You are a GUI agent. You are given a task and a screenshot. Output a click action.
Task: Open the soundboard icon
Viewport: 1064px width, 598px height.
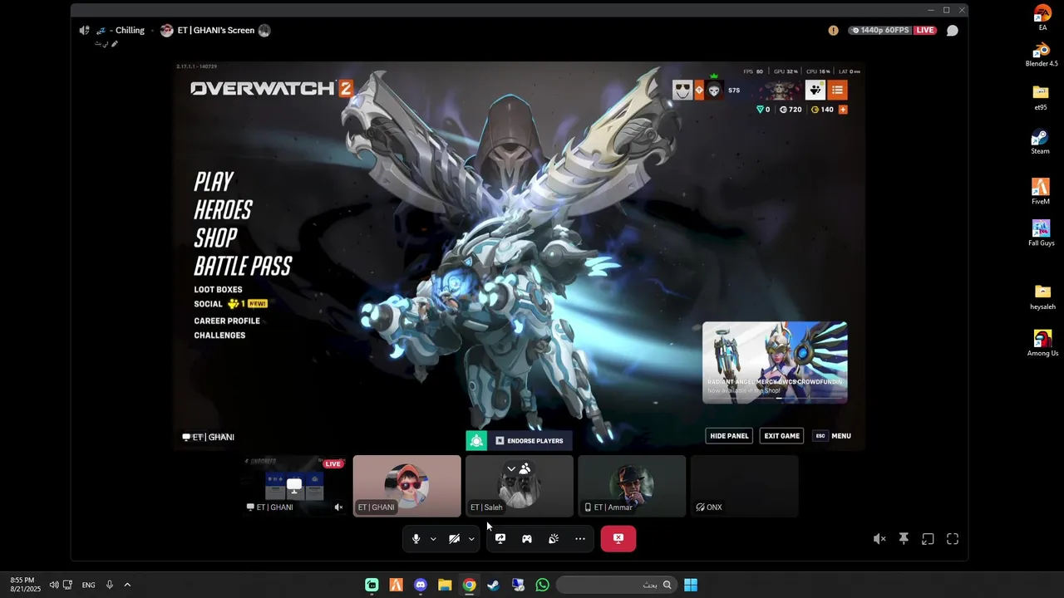[554, 539]
